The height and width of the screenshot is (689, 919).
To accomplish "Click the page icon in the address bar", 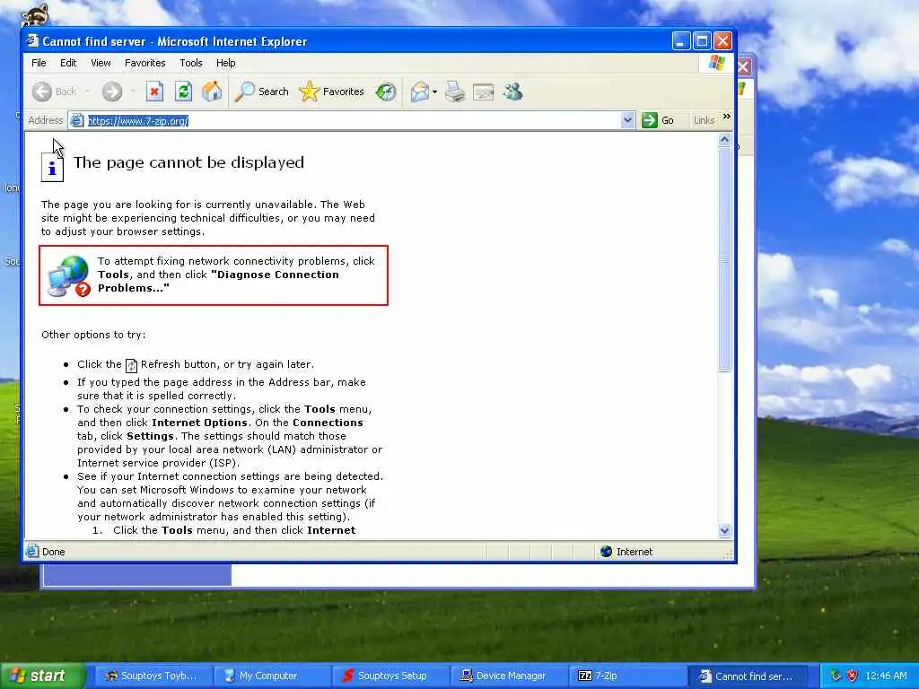I will (77, 121).
